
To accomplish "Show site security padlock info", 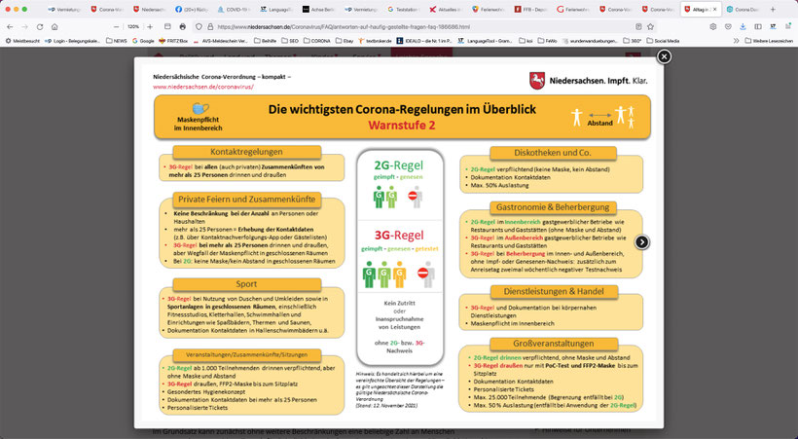I will click(x=209, y=26).
